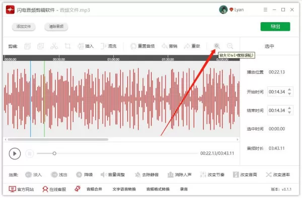Image resolution: width=302 pixels, height=198 pixels.
Task: Click the 版本: v3.1.1 version label
Action: point(281,189)
